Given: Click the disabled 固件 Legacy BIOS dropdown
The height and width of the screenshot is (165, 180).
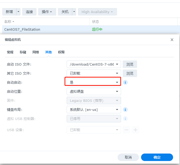Looking at the screenshot, I should pyautogui.click(x=94, y=100).
